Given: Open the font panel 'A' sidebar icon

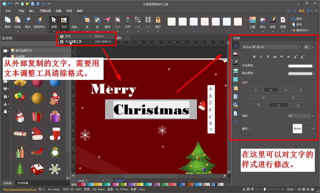Looking at the screenshot, I should point(236,46).
